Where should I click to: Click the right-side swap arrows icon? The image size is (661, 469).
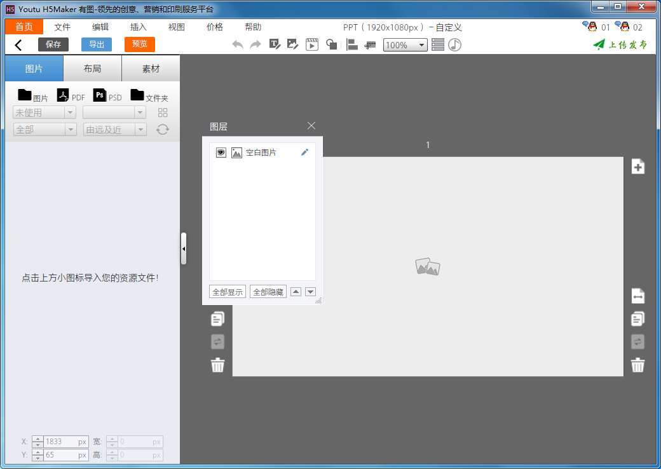click(x=638, y=342)
